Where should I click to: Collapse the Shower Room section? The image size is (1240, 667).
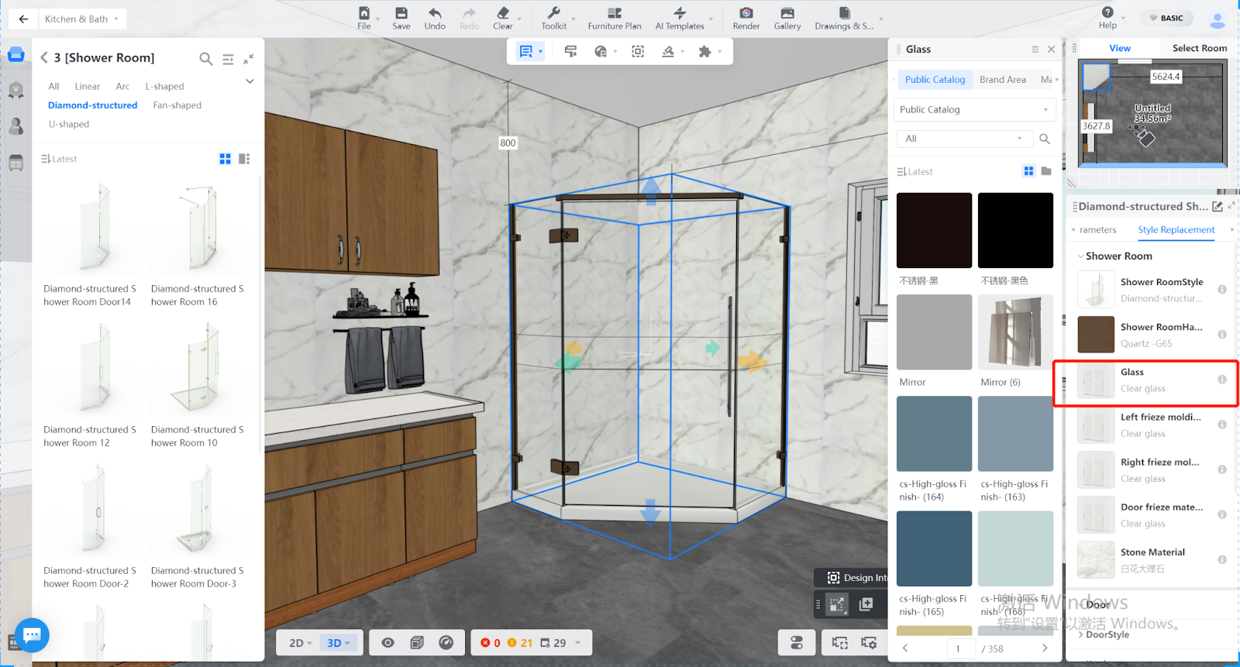coord(1080,256)
